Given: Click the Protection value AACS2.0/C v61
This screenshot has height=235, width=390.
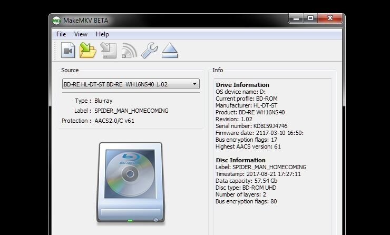Looking at the screenshot, I should click(x=114, y=121).
